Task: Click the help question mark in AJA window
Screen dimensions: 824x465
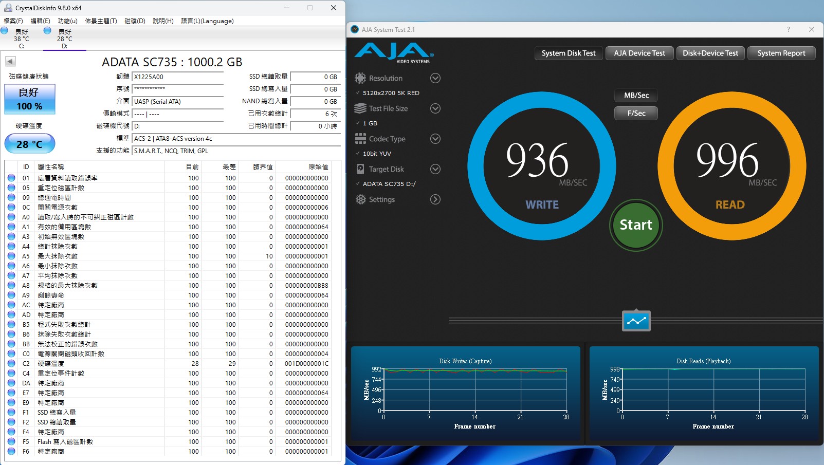Action: point(789,29)
